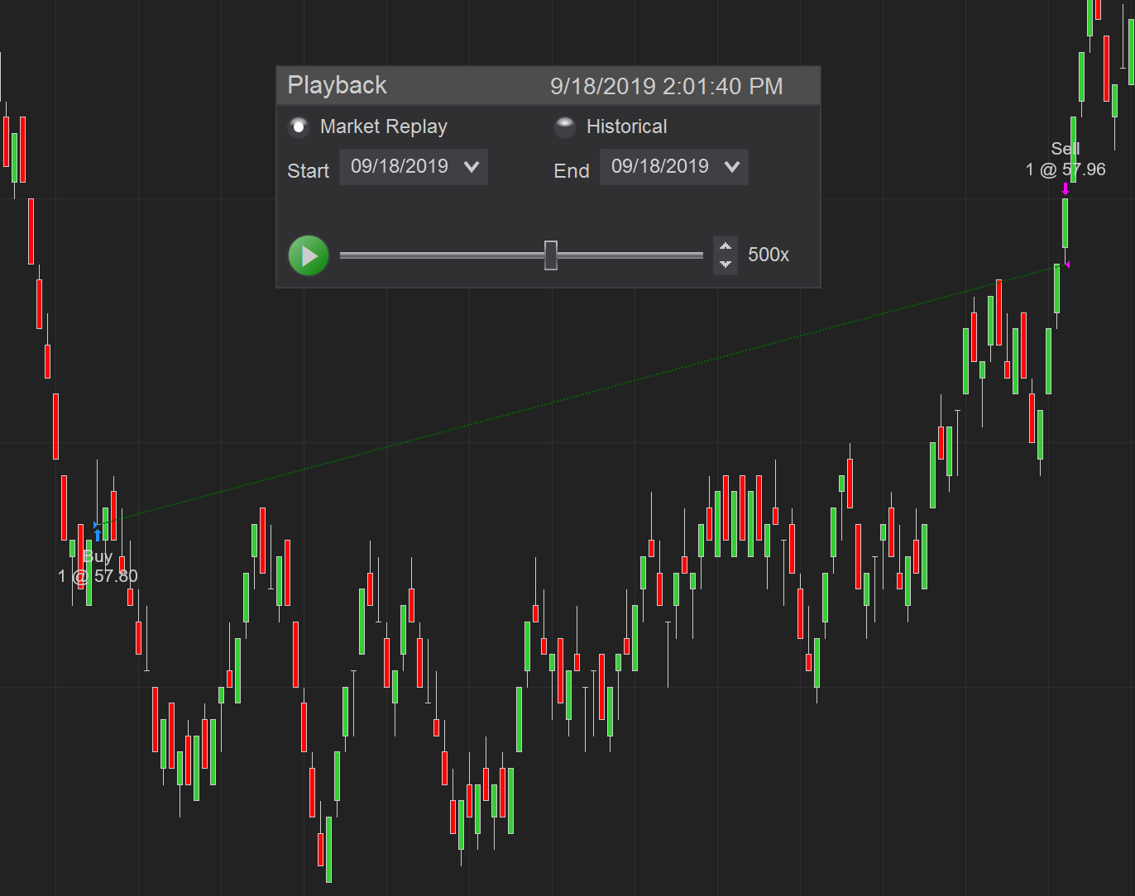
Task: Click the playback timestamp in the header
Action: point(666,86)
